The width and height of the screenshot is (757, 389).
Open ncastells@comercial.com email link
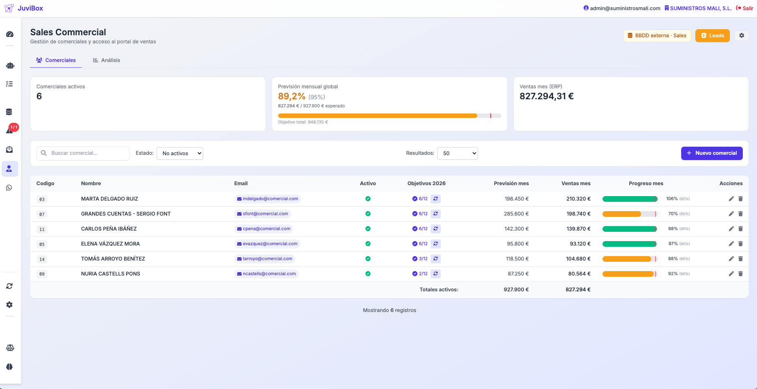266,274
